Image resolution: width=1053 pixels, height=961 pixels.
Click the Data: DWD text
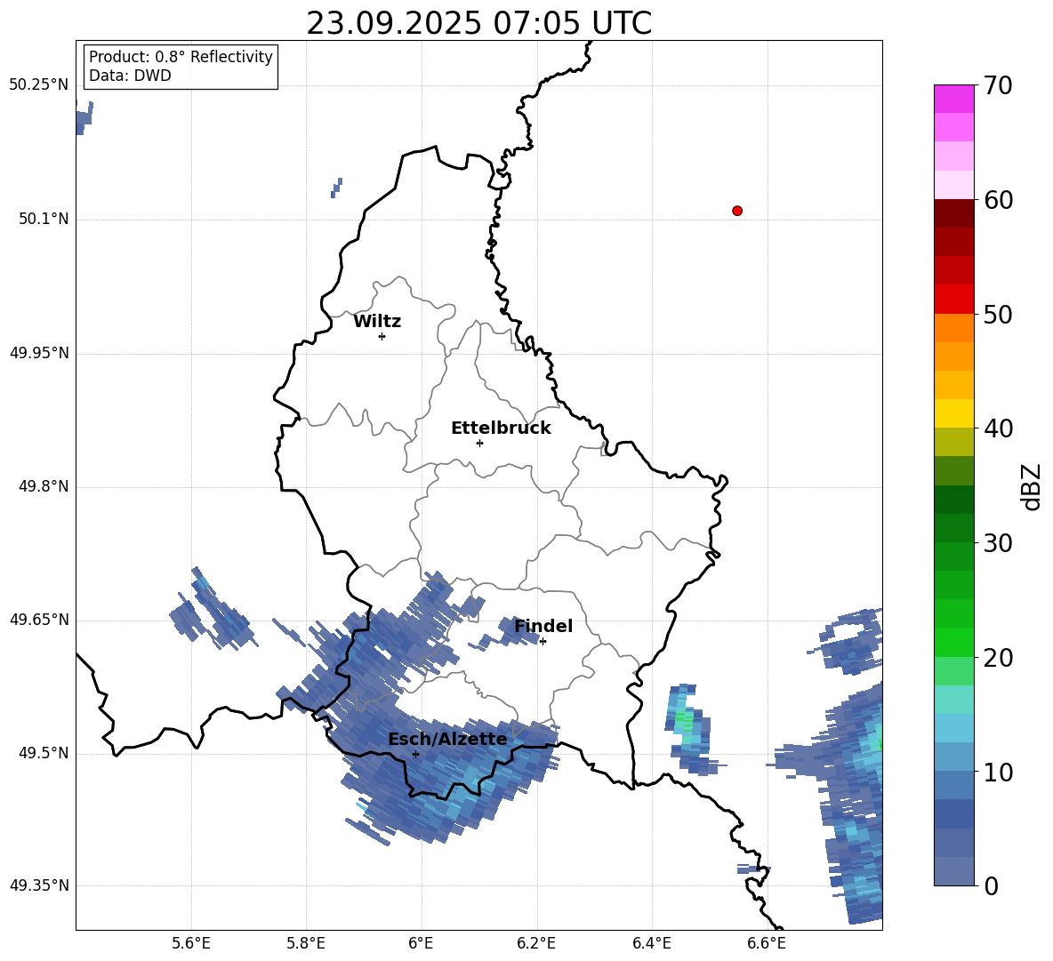130,76
